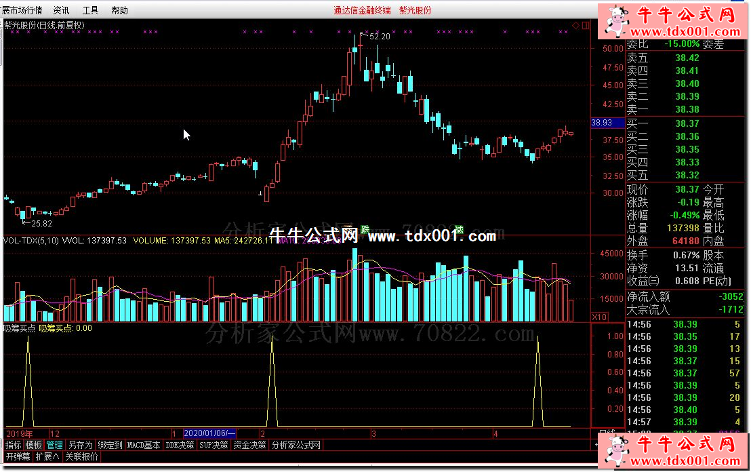The width and height of the screenshot is (751, 472).
Task: Click the 另存为 button
Action: point(81,445)
